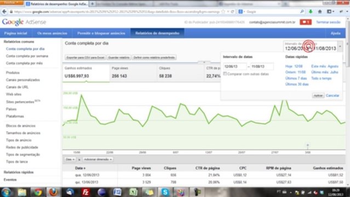Image resolution: width=350 pixels, height=197 pixels.
Task: Open the Excel icon on the taskbar
Action: (133, 192)
